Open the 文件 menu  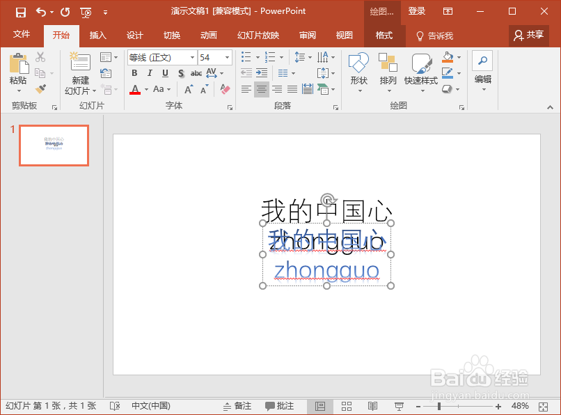coord(22,35)
